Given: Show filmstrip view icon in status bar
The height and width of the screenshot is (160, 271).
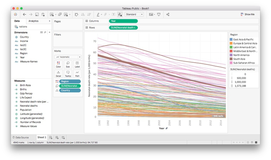Looking at the screenshot, I should tap(252, 142).
